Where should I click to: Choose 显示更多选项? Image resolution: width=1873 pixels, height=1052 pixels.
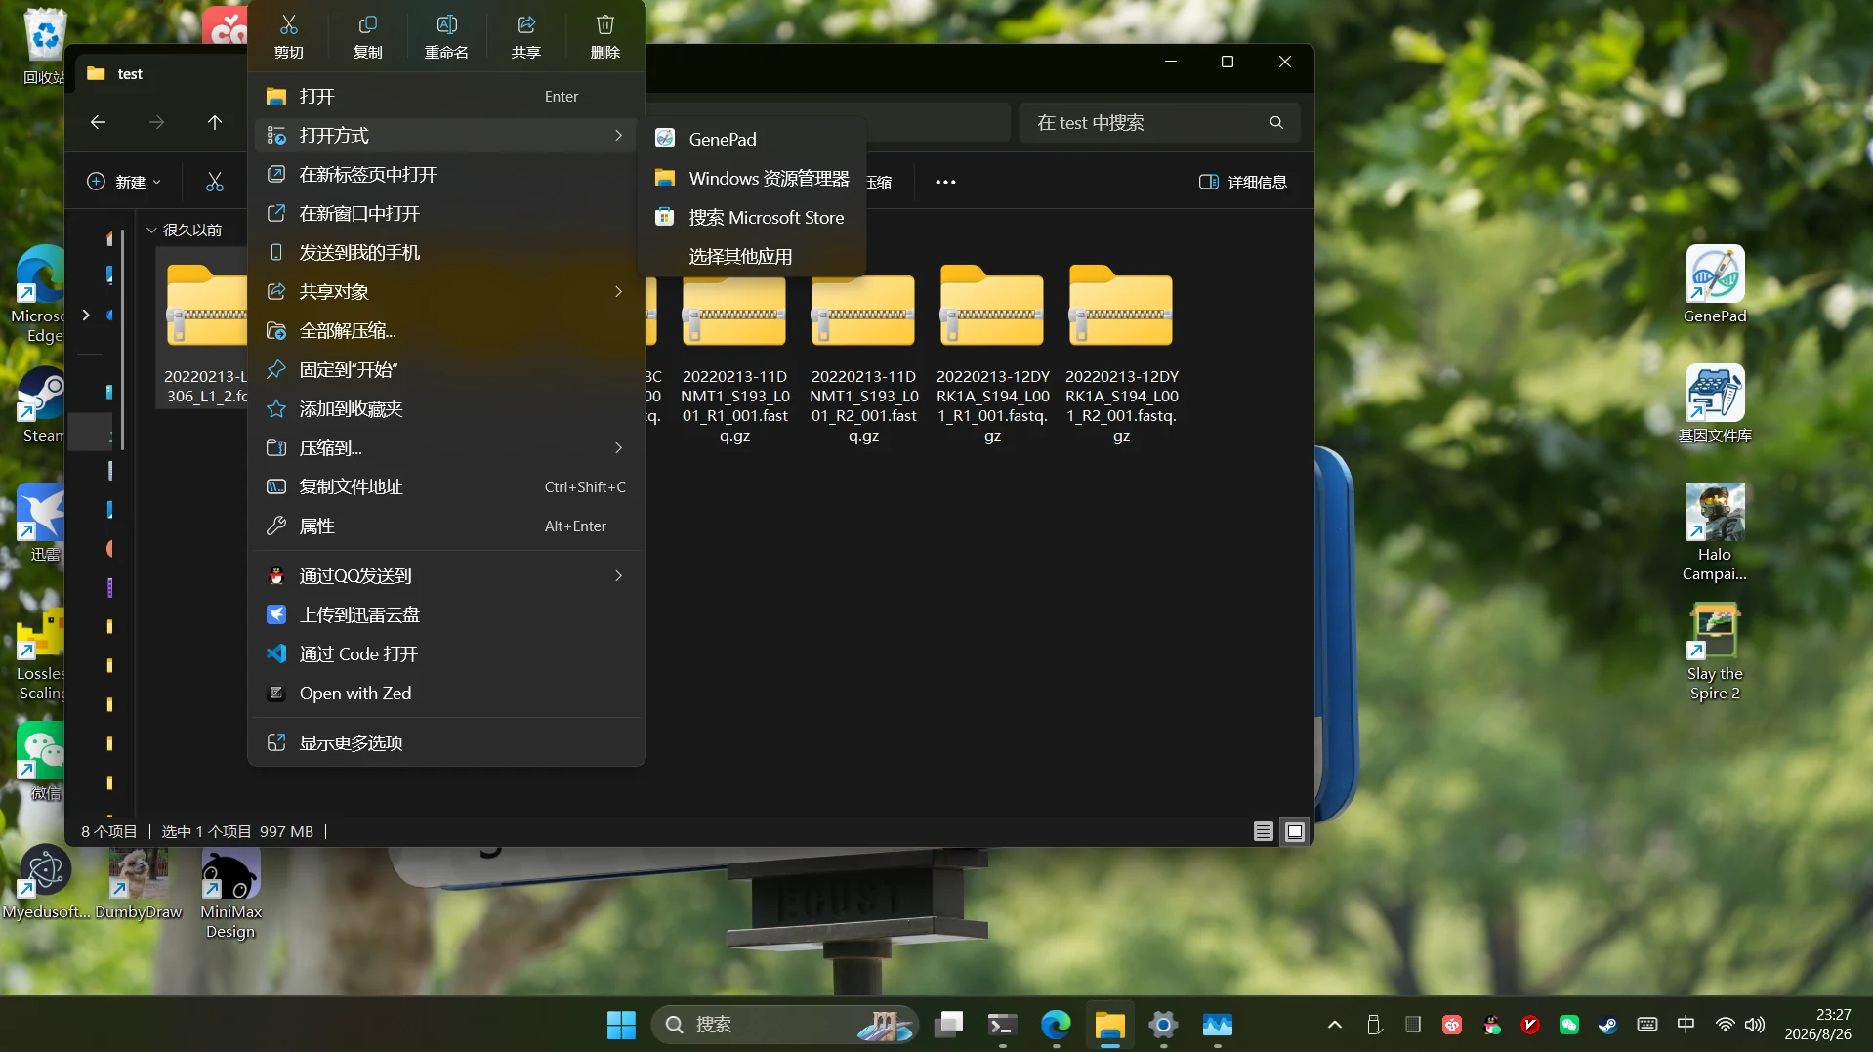(446, 742)
